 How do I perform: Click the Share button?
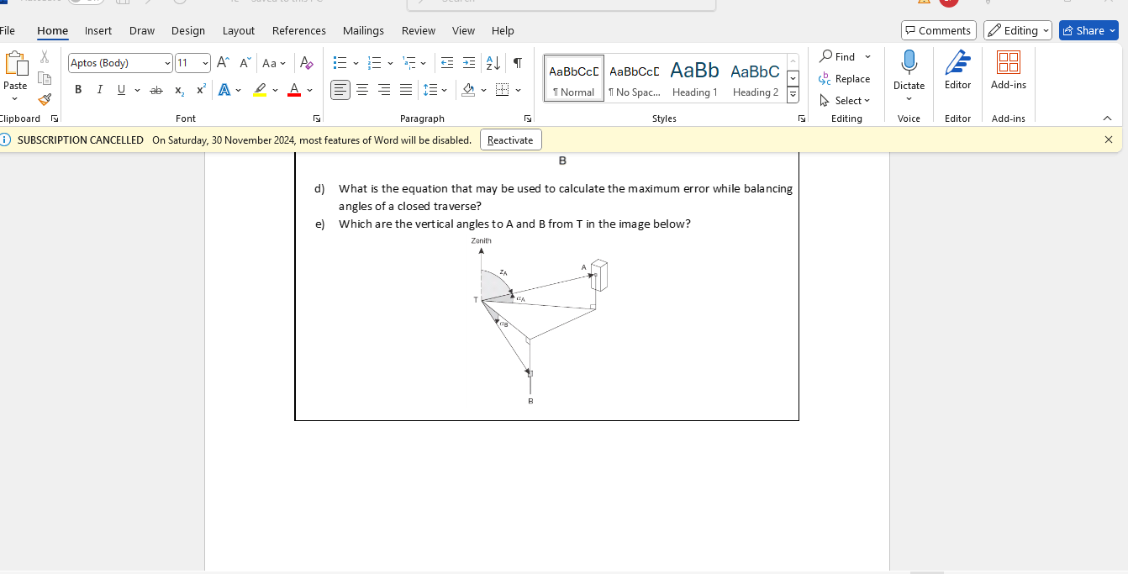click(x=1088, y=29)
